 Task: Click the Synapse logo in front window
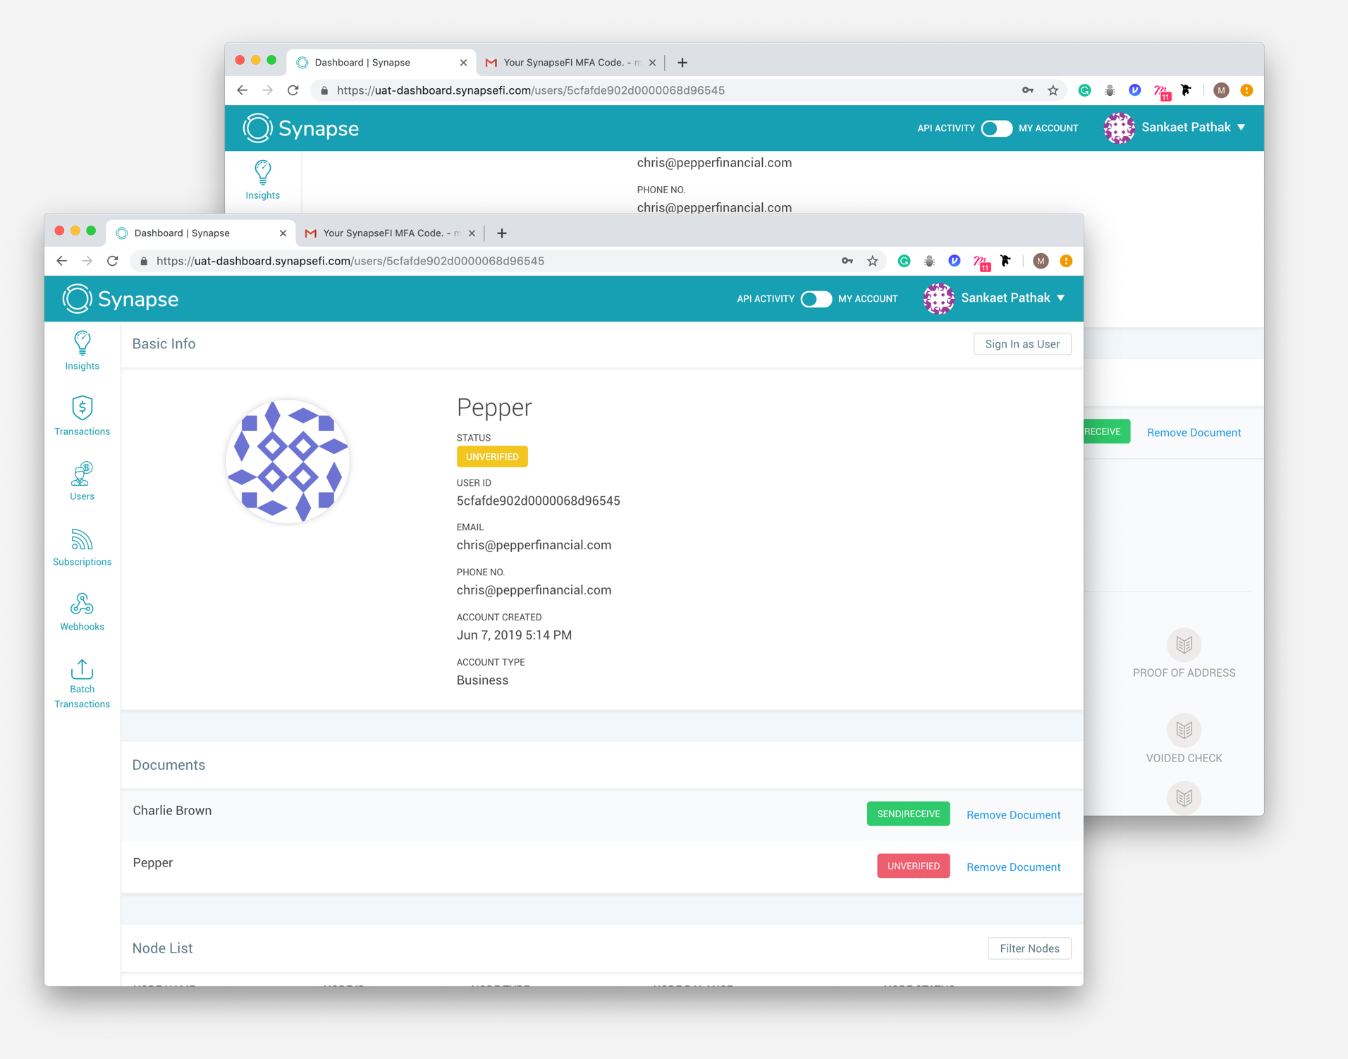pyautogui.click(x=121, y=299)
